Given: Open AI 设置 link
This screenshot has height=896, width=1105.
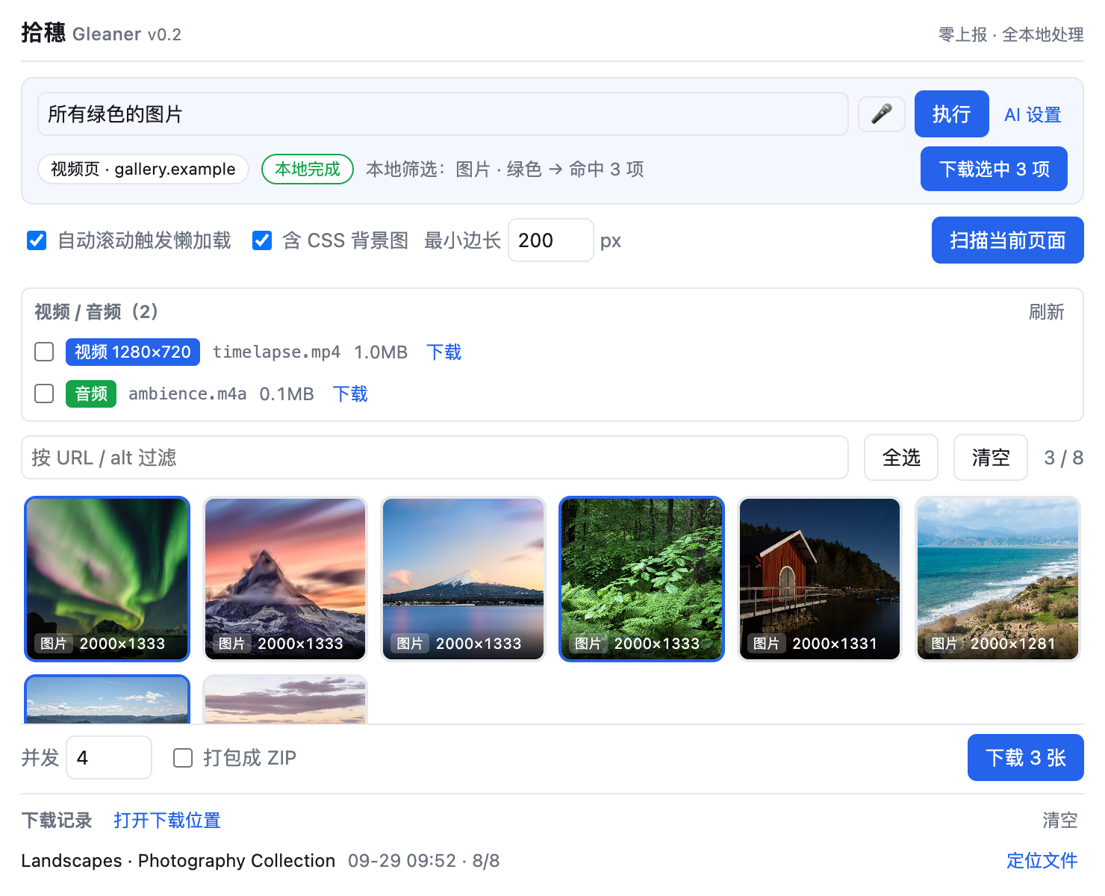Looking at the screenshot, I should point(1033,115).
